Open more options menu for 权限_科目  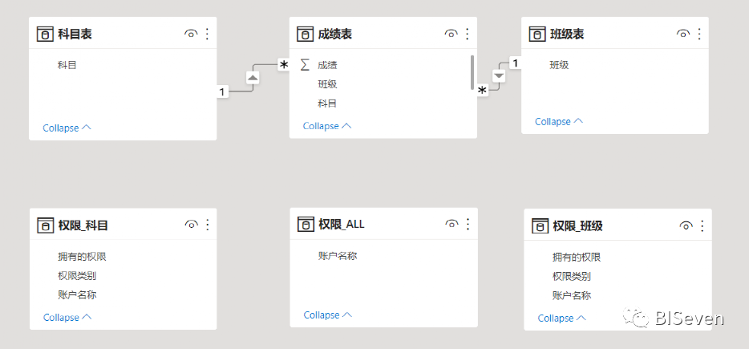(207, 225)
